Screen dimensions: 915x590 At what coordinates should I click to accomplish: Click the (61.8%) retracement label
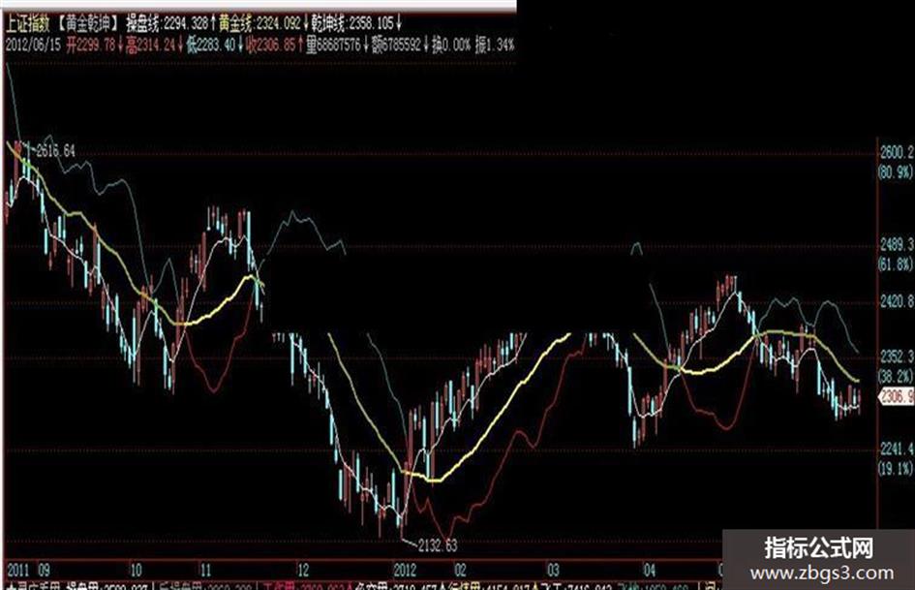coord(897,264)
